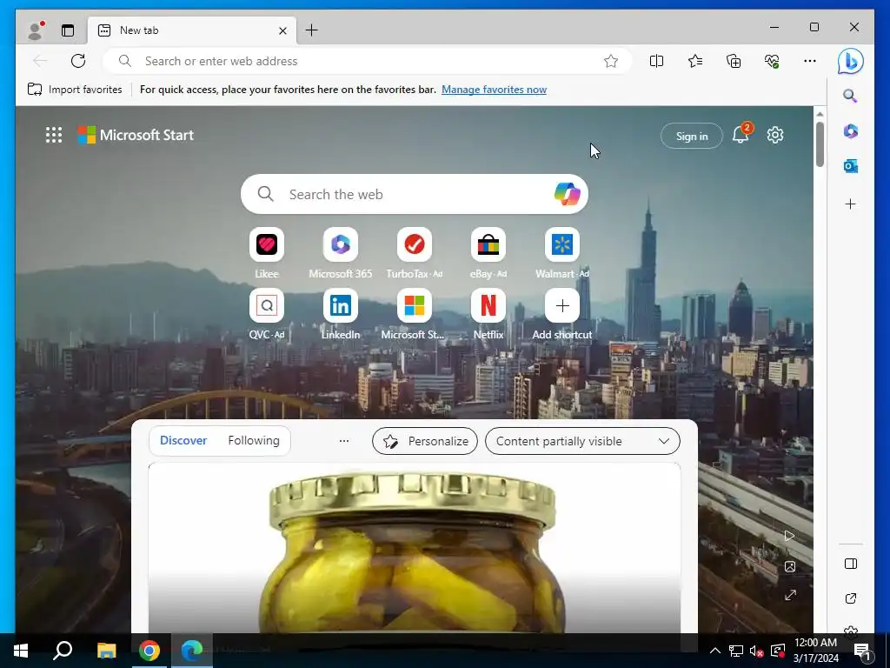Open page settings gear icon
This screenshot has width=890, height=668.
(775, 135)
